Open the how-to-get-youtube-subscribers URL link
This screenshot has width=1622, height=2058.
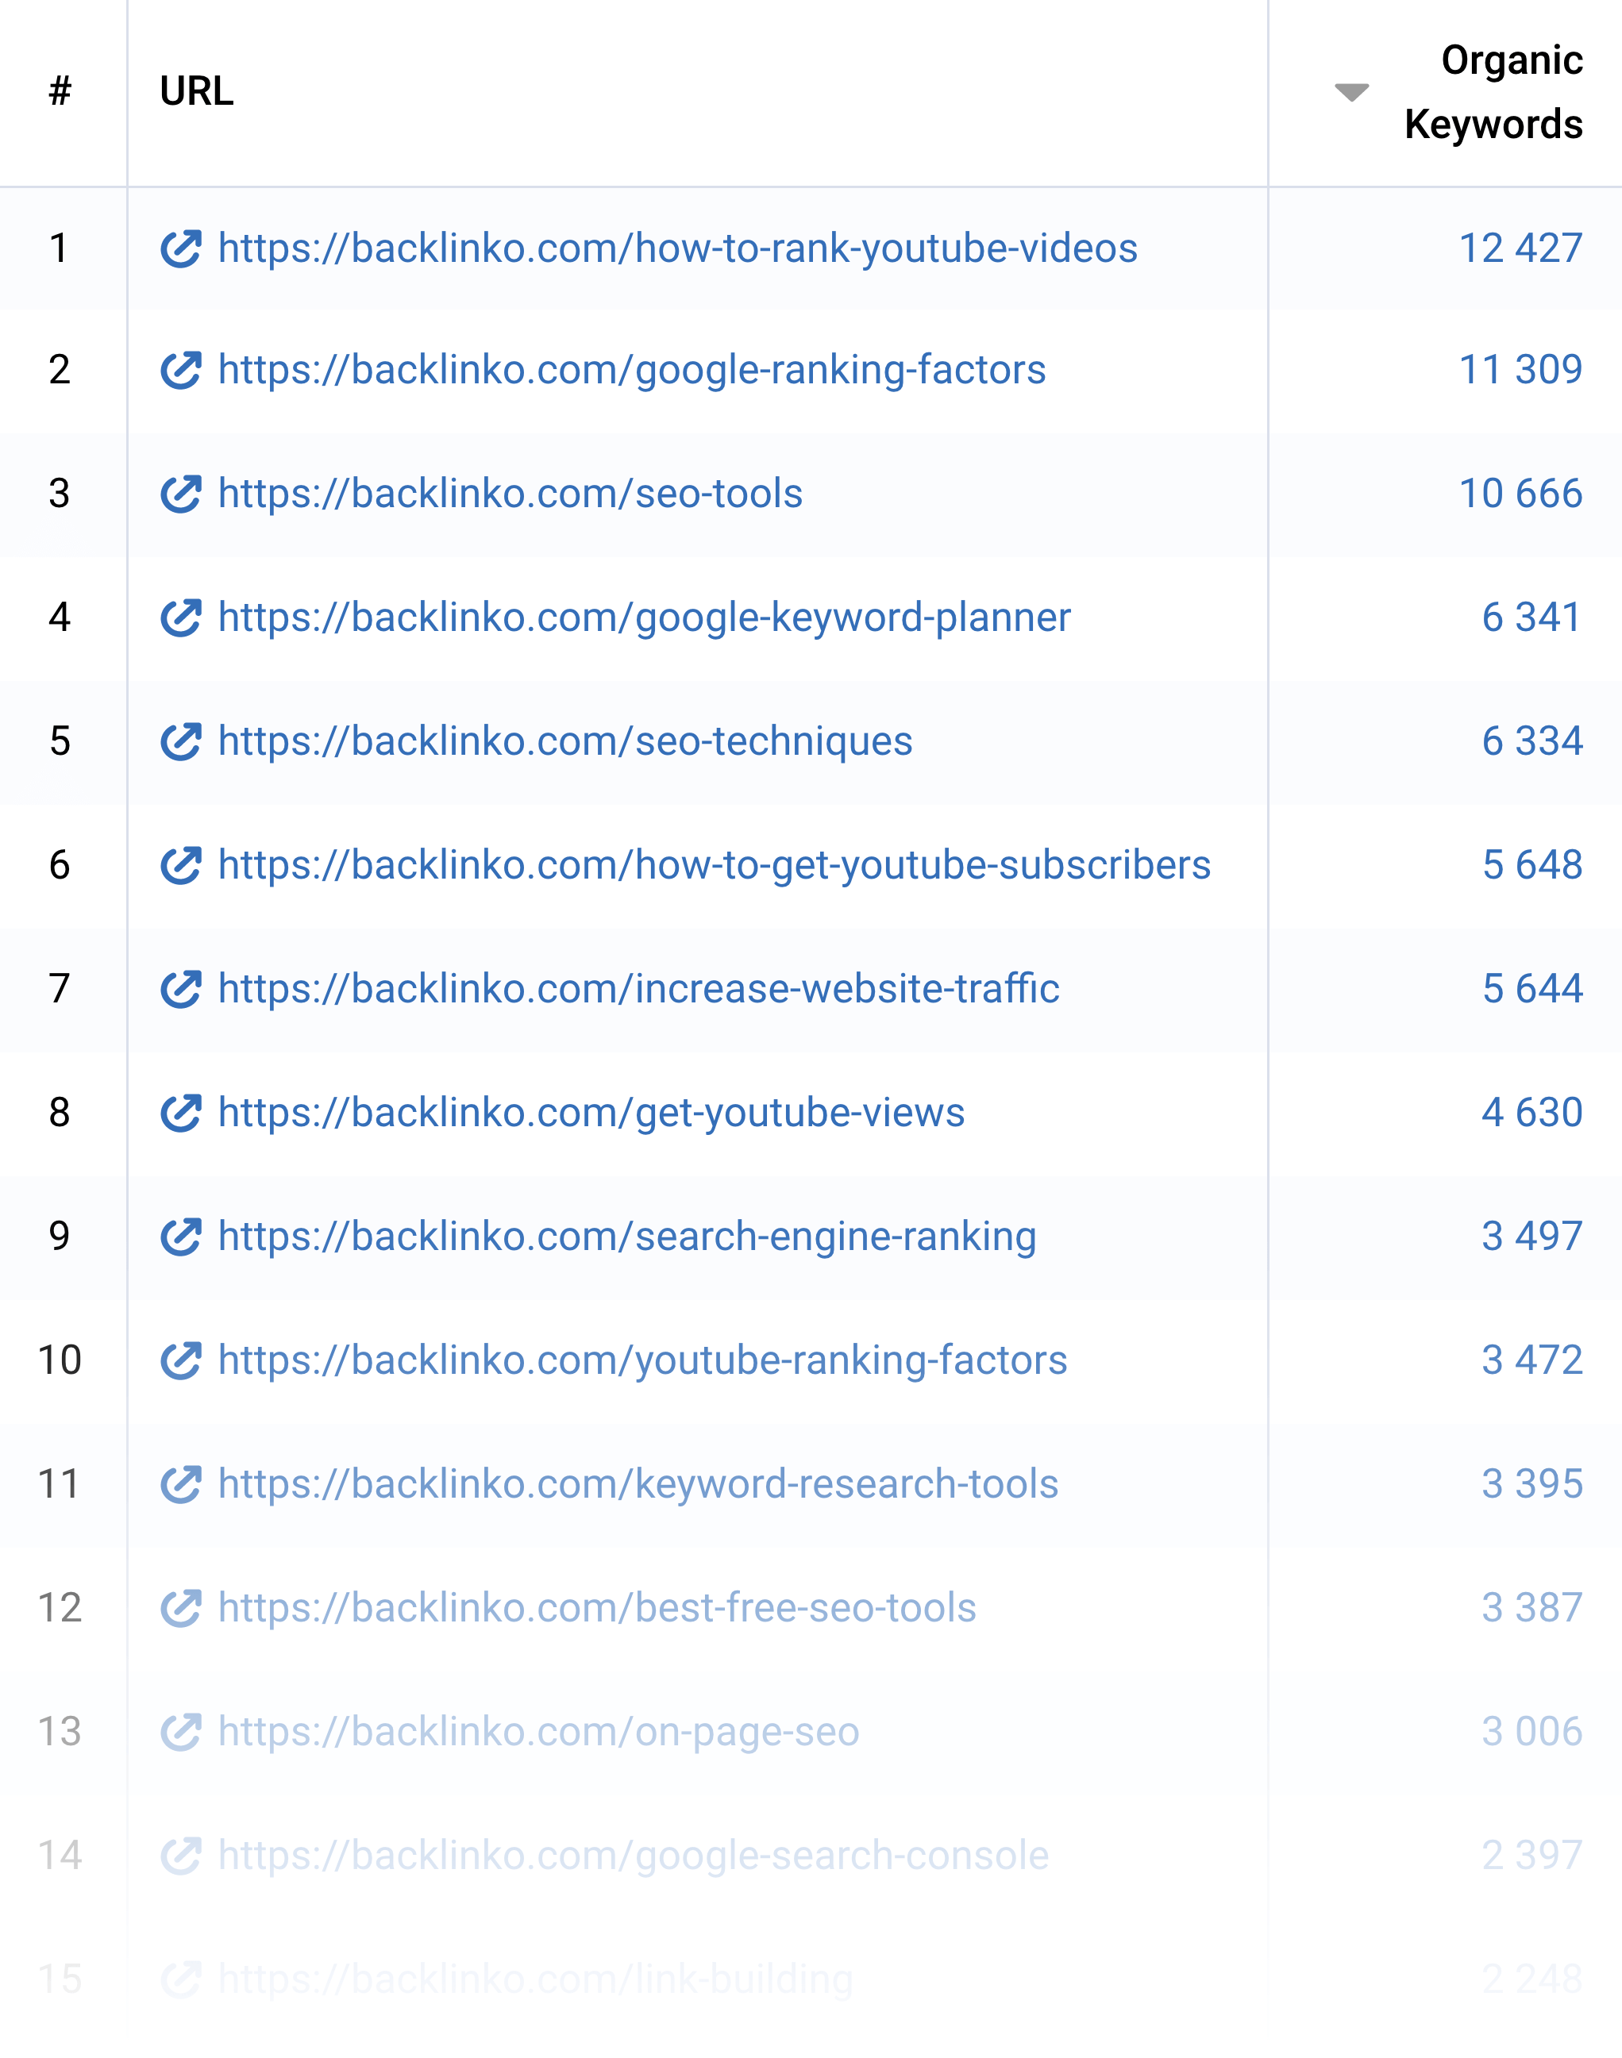tap(715, 865)
